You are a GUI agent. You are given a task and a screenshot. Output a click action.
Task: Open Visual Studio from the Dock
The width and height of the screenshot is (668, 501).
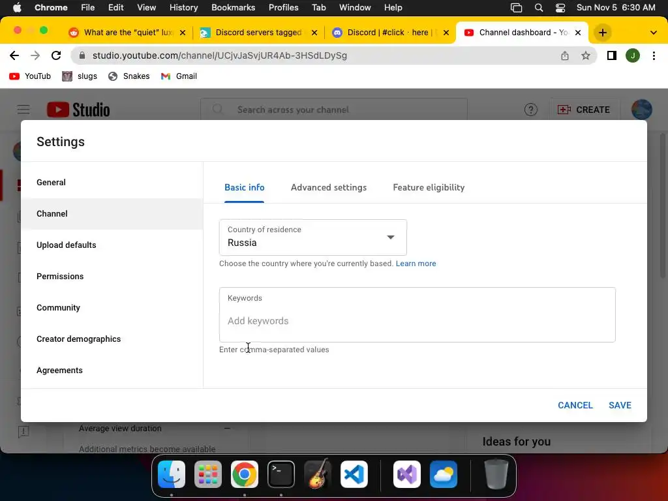(407, 474)
